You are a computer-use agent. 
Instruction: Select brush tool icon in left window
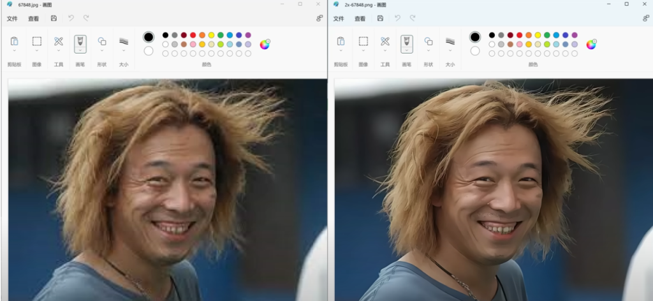pyautogui.click(x=80, y=41)
